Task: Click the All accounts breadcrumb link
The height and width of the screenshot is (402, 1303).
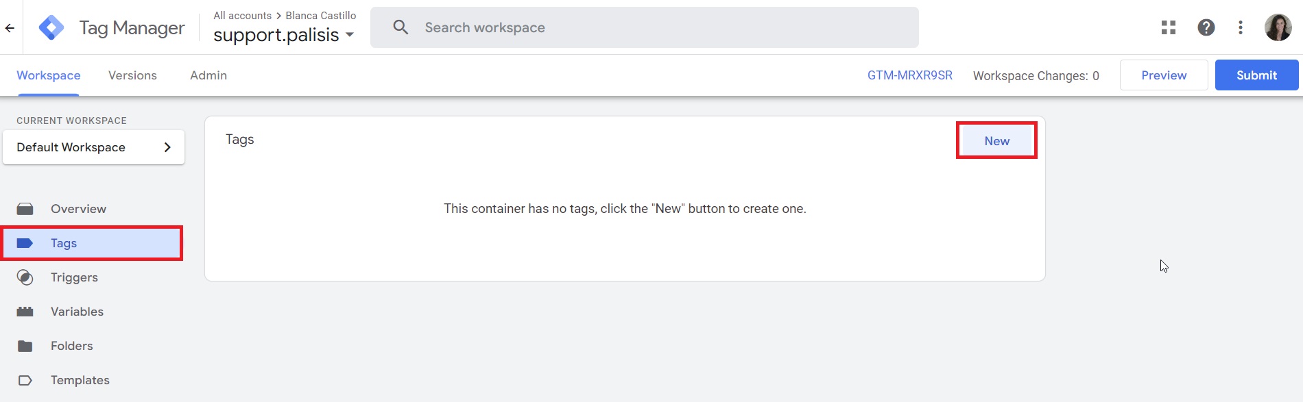Action: (243, 15)
